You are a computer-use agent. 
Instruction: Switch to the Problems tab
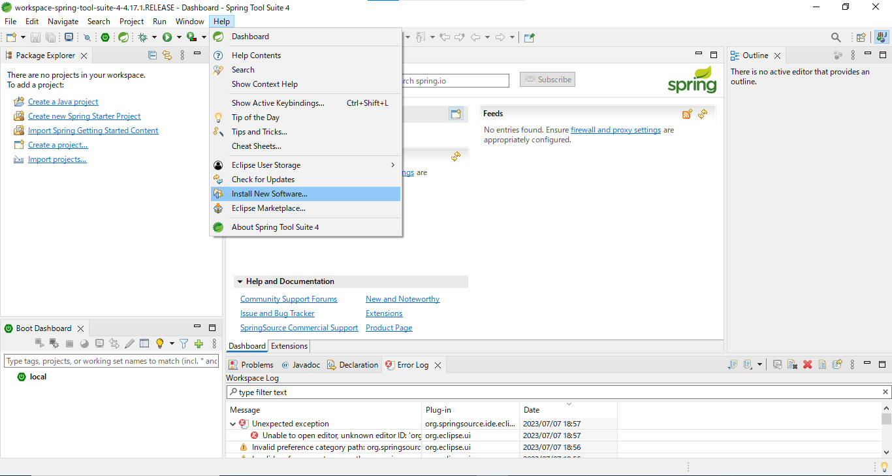[x=251, y=365]
